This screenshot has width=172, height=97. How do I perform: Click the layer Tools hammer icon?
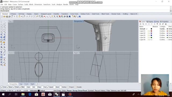(163, 24)
